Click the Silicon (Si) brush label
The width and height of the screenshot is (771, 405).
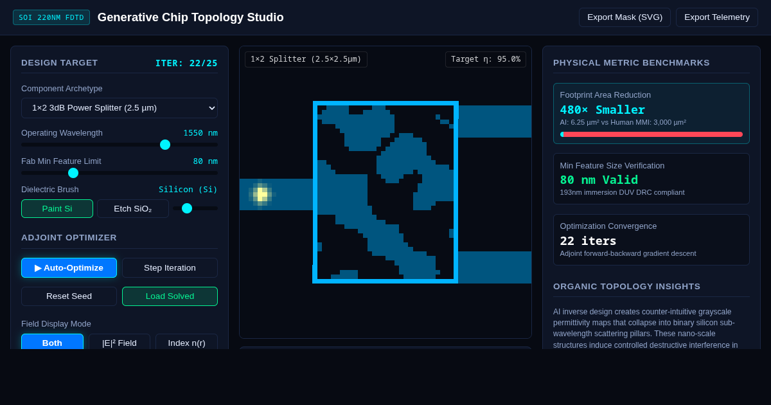(188, 190)
